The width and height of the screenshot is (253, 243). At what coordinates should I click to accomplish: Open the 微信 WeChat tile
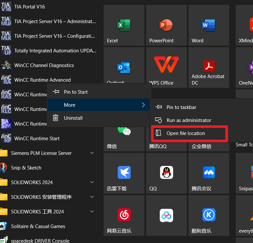(124, 139)
